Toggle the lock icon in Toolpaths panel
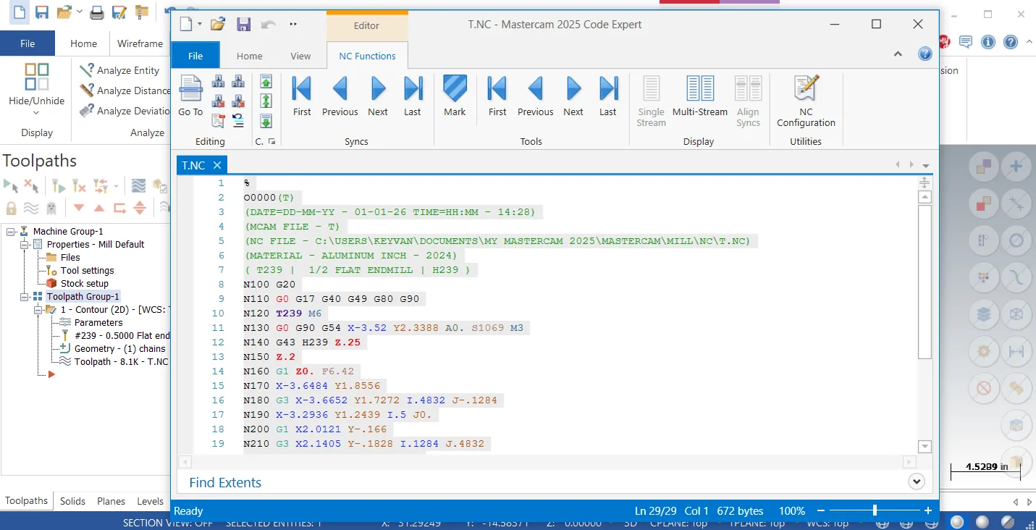 (11, 209)
